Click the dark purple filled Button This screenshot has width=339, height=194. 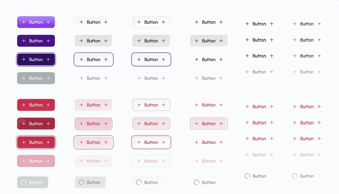point(36,41)
